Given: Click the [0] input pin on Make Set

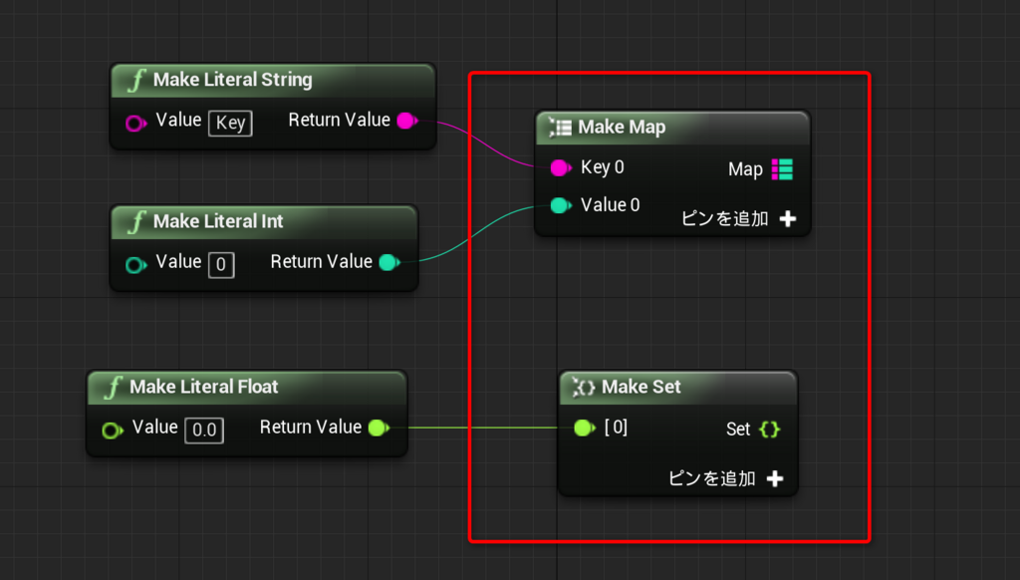Looking at the screenshot, I should tap(584, 428).
